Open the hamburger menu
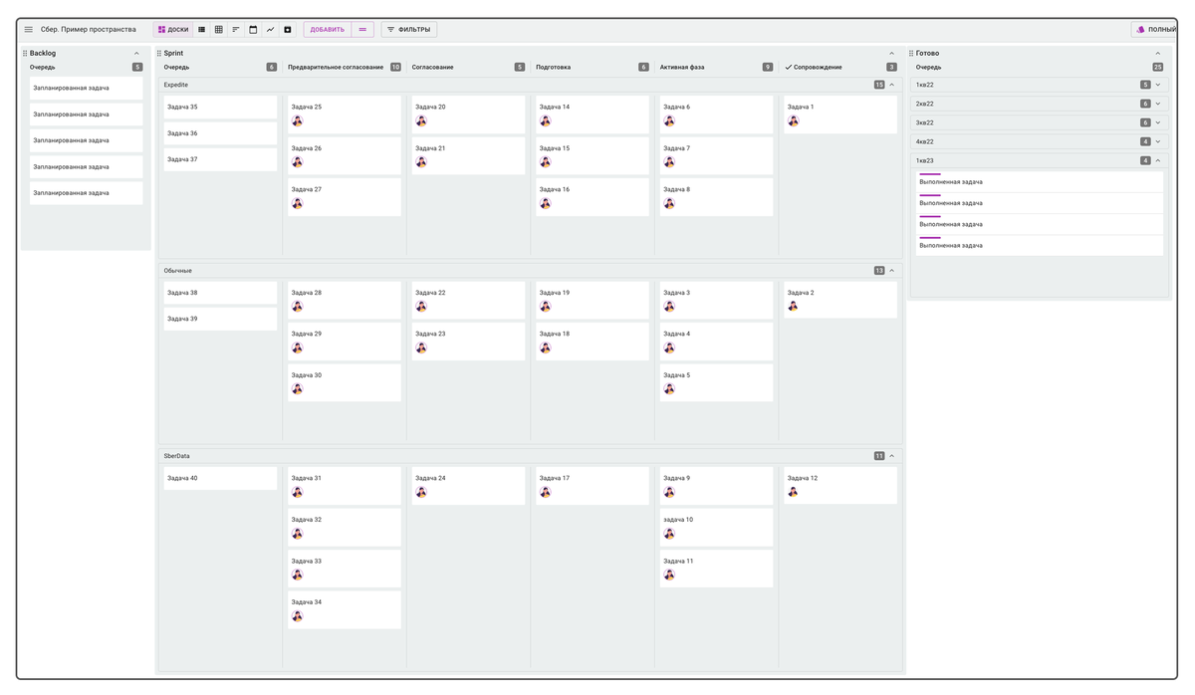1195x695 pixels. [x=29, y=30]
